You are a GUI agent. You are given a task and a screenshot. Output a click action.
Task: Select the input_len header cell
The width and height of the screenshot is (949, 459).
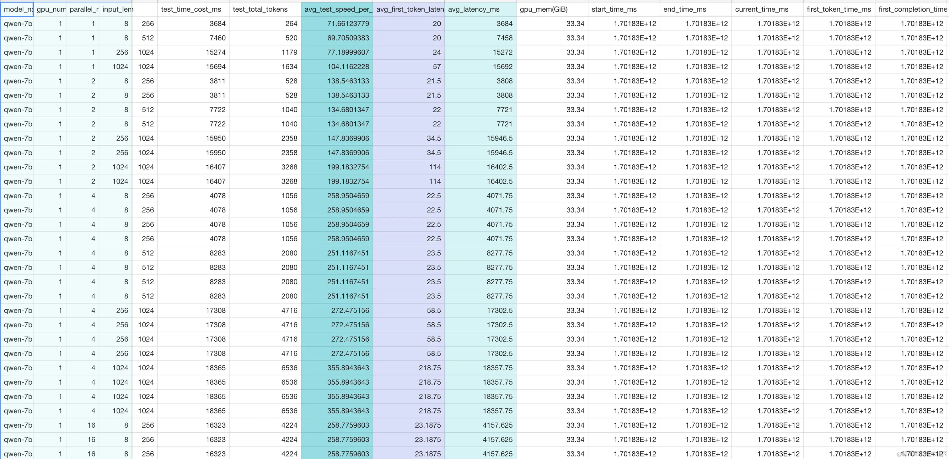coord(116,9)
